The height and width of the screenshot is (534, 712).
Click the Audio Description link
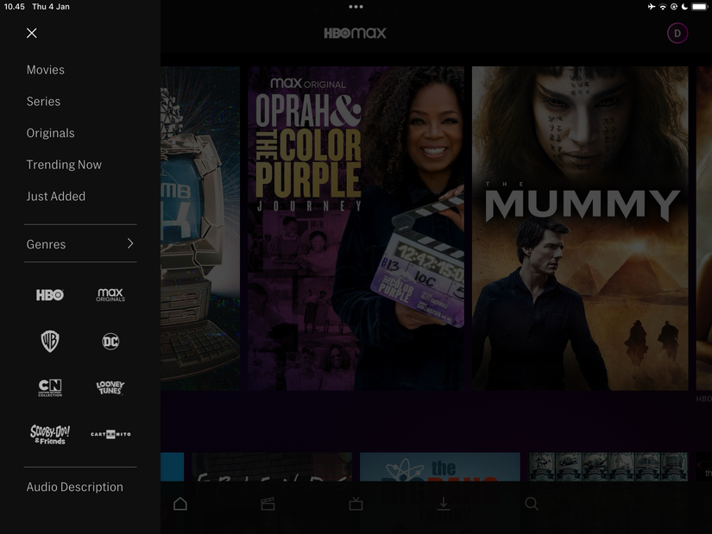tap(75, 486)
